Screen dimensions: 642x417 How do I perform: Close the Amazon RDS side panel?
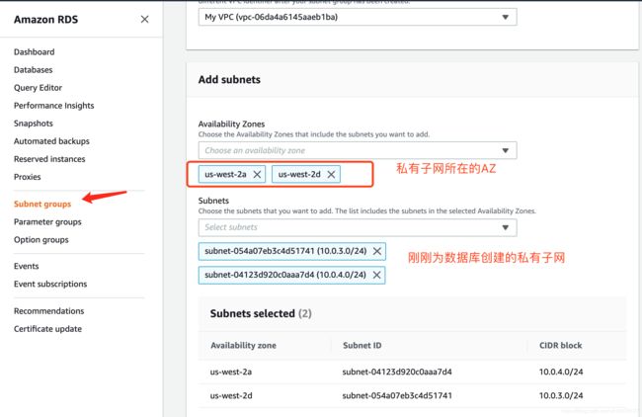[144, 19]
